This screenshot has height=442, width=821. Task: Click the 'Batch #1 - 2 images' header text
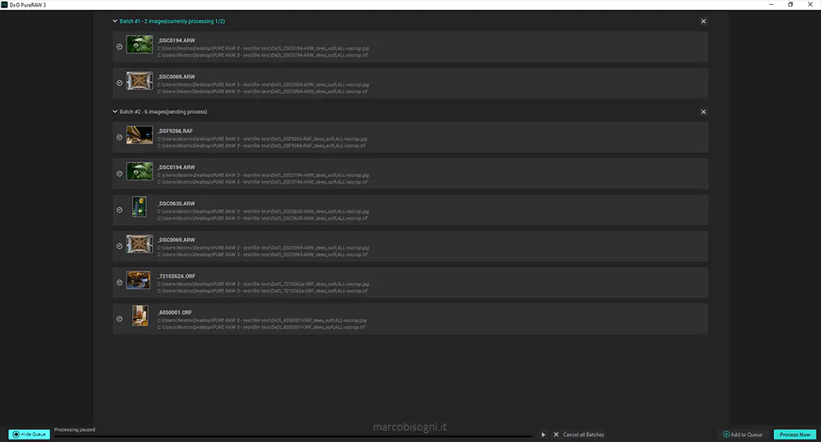coord(172,21)
